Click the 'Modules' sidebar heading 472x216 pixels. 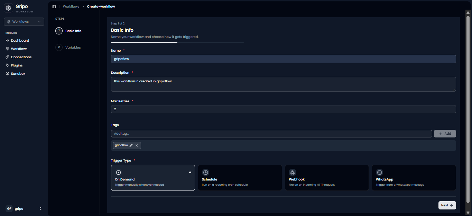coord(11,33)
